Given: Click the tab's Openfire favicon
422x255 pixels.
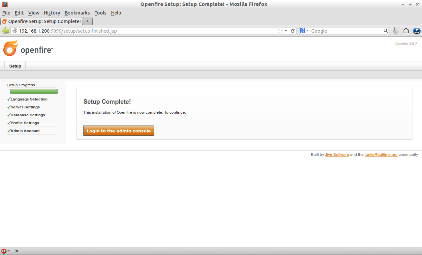Looking at the screenshot, I should click(5, 21).
